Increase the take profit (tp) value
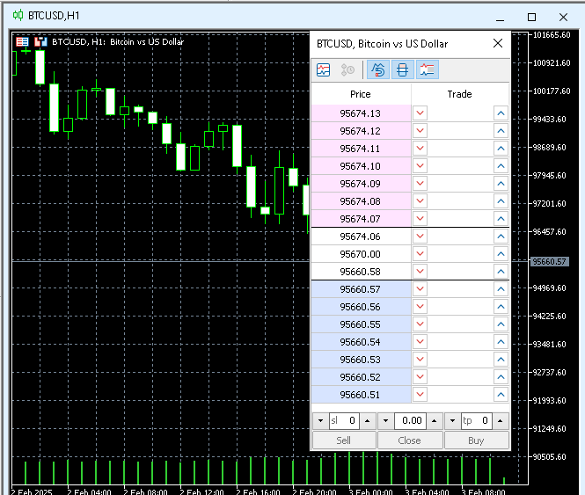The width and height of the screenshot is (585, 495). [501, 421]
